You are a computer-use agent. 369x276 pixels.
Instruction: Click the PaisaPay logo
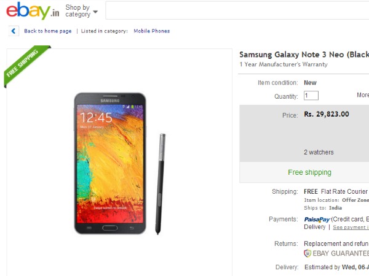coord(317,219)
